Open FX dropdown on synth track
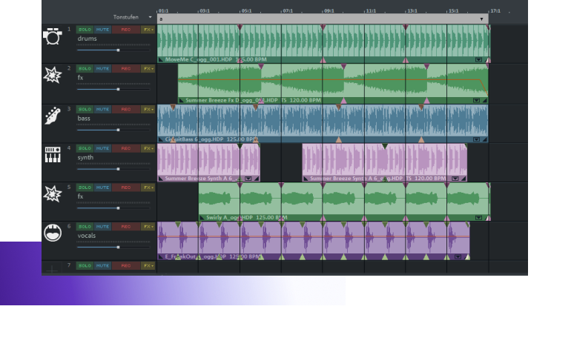The height and width of the screenshot is (352, 574). 148,148
